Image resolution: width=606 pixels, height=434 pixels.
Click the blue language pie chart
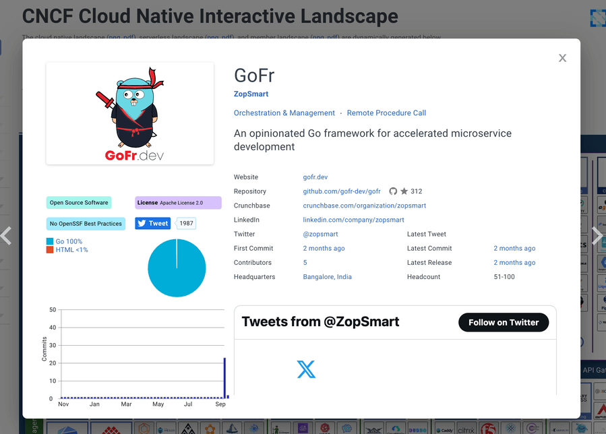pos(177,268)
